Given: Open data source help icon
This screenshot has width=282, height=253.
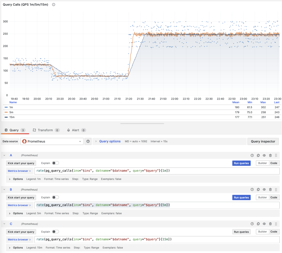Looking at the screenshot, I should (88, 141).
